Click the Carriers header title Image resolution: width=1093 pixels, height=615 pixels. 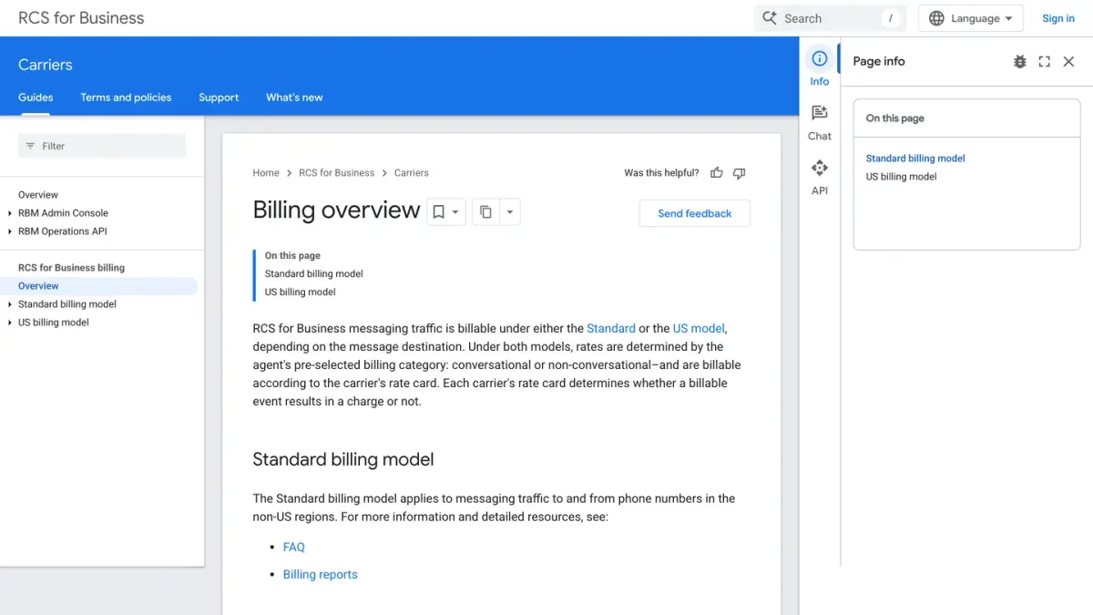pyautogui.click(x=46, y=65)
